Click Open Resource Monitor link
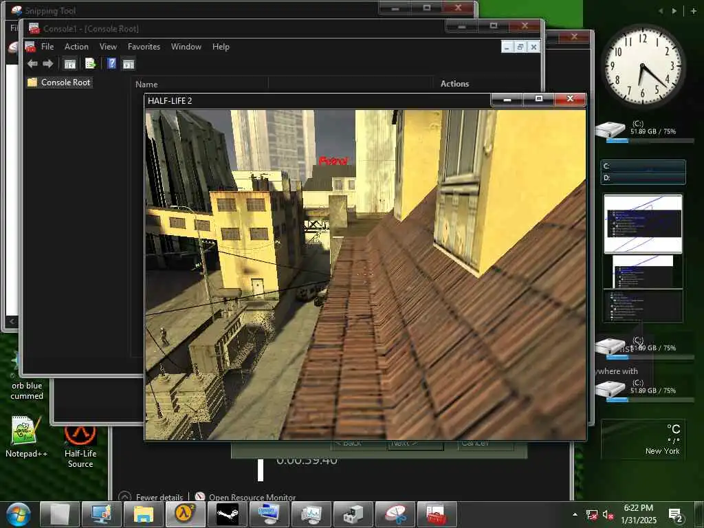Screen dimensions: 704x528 click(246, 497)
